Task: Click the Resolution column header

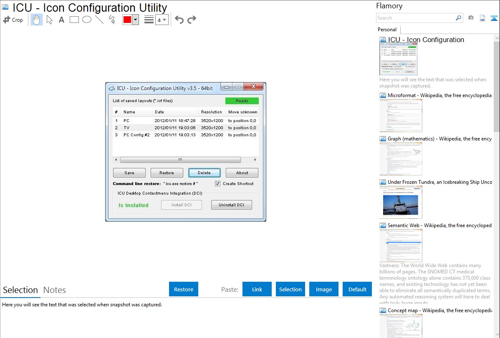Action: 212,112
